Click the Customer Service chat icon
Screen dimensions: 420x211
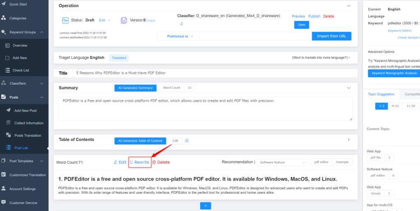coord(3,202)
